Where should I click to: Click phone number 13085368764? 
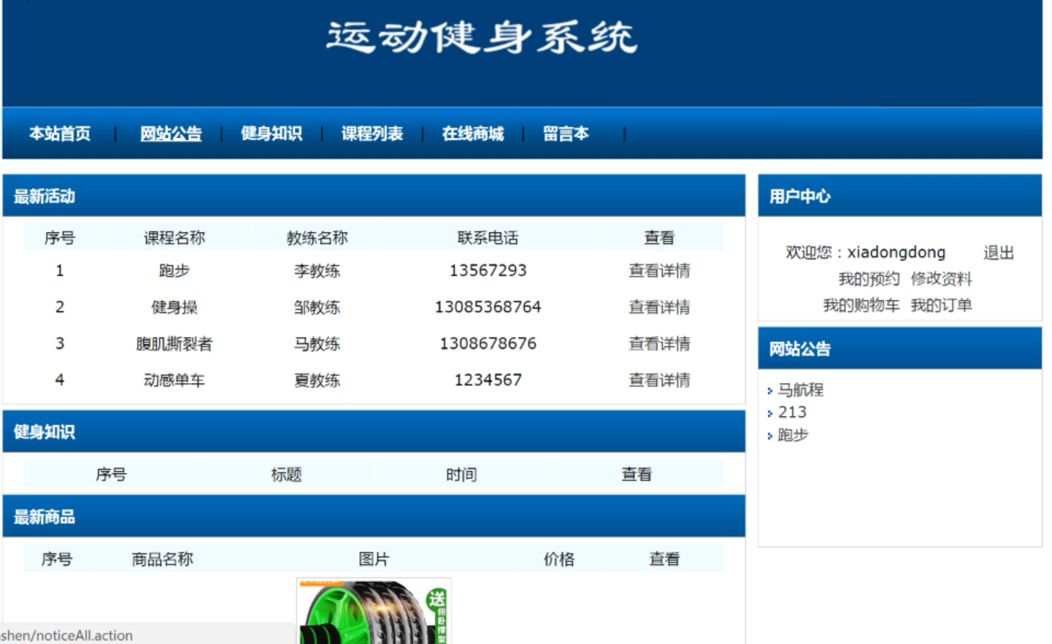click(x=488, y=307)
